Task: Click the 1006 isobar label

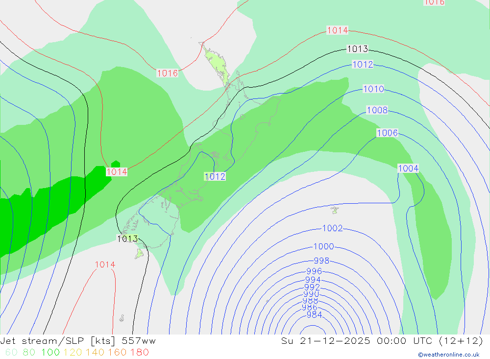Action: coord(388,133)
